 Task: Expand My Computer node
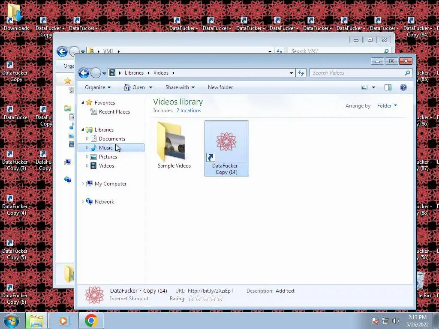click(83, 183)
